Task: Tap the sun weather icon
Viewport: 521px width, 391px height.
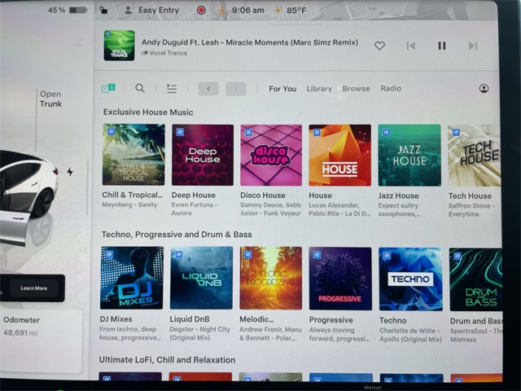Action: (277, 11)
